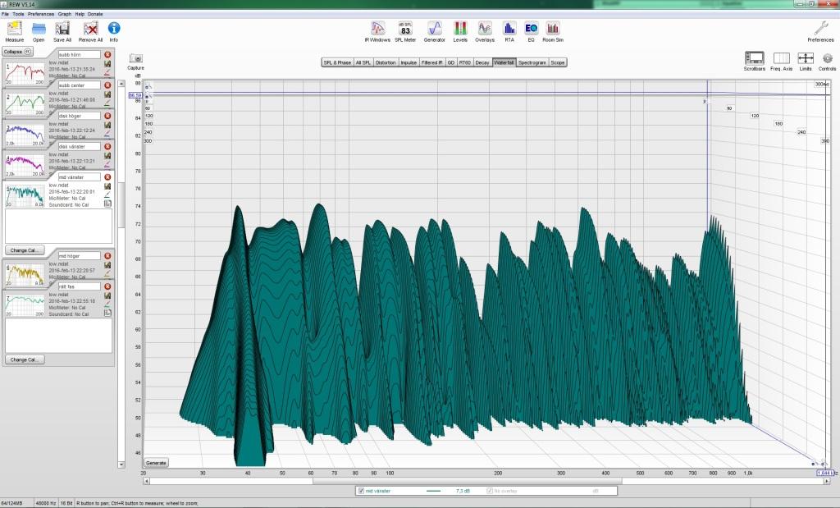Open the Tools menu

[x=18, y=14]
